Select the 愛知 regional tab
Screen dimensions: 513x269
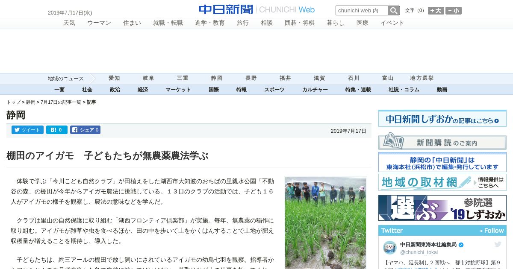[114, 79]
